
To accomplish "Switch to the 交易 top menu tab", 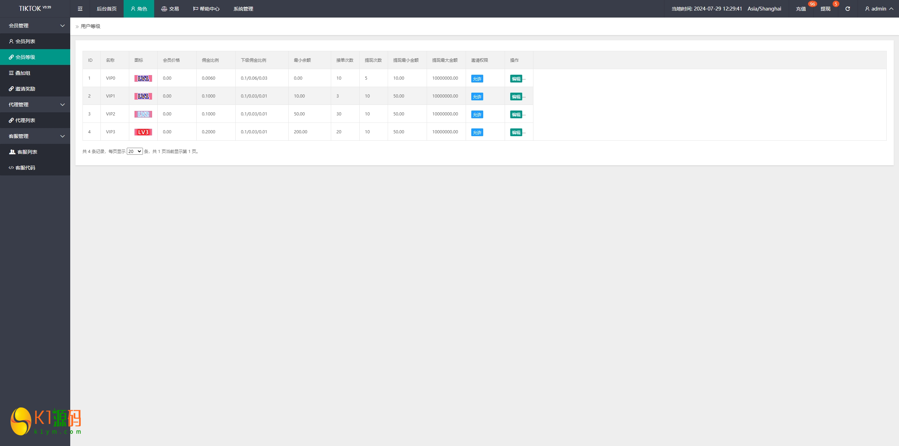I will (x=170, y=9).
